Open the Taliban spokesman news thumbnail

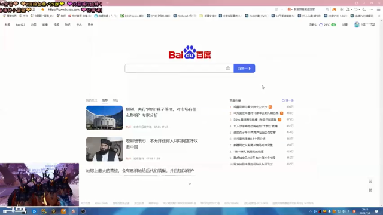(104, 149)
